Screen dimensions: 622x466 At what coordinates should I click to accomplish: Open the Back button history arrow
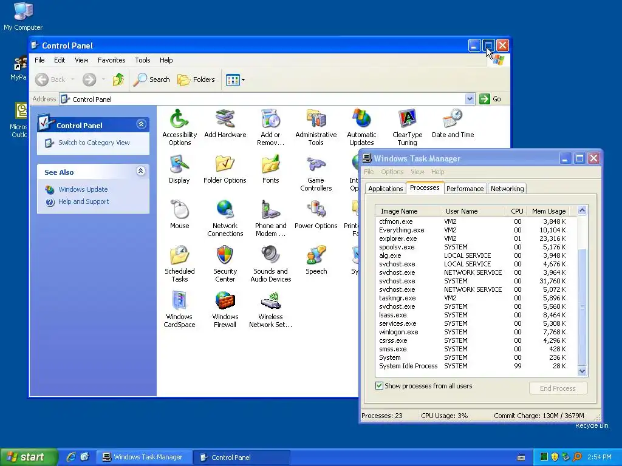[73, 79]
